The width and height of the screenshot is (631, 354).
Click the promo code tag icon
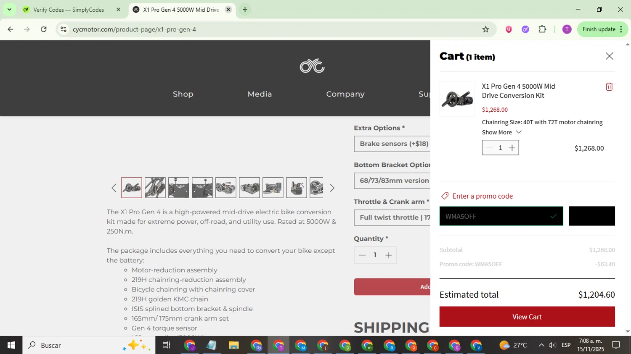click(445, 196)
